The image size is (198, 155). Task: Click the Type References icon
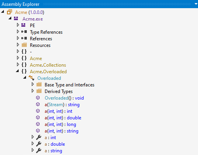point(24,31)
